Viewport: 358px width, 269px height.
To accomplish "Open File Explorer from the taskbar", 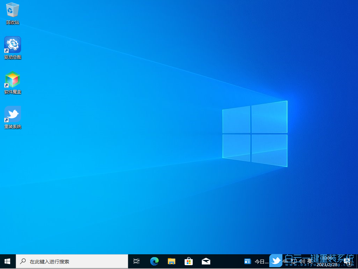I will coord(171,261).
